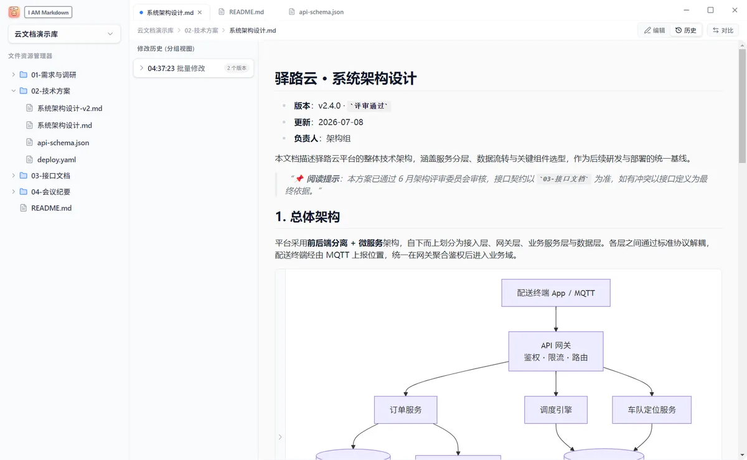Click the README.md file icon in sidebar
The height and width of the screenshot is (460, 747).
pos(24,208)
